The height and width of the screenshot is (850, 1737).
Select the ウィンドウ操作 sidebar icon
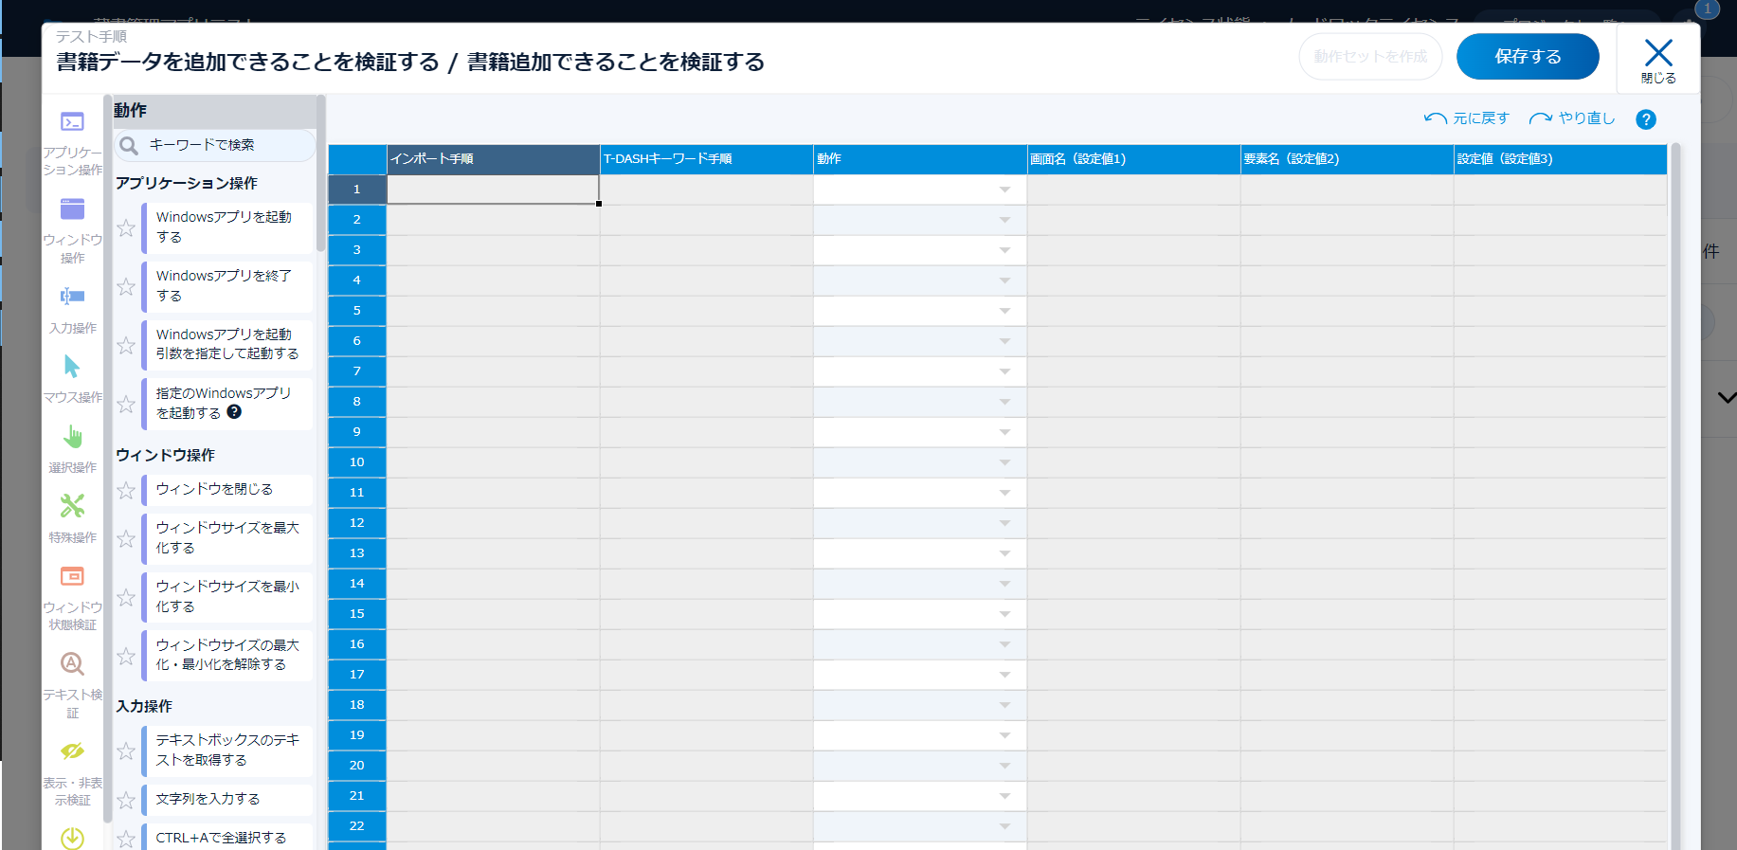[x=72, y=209]
